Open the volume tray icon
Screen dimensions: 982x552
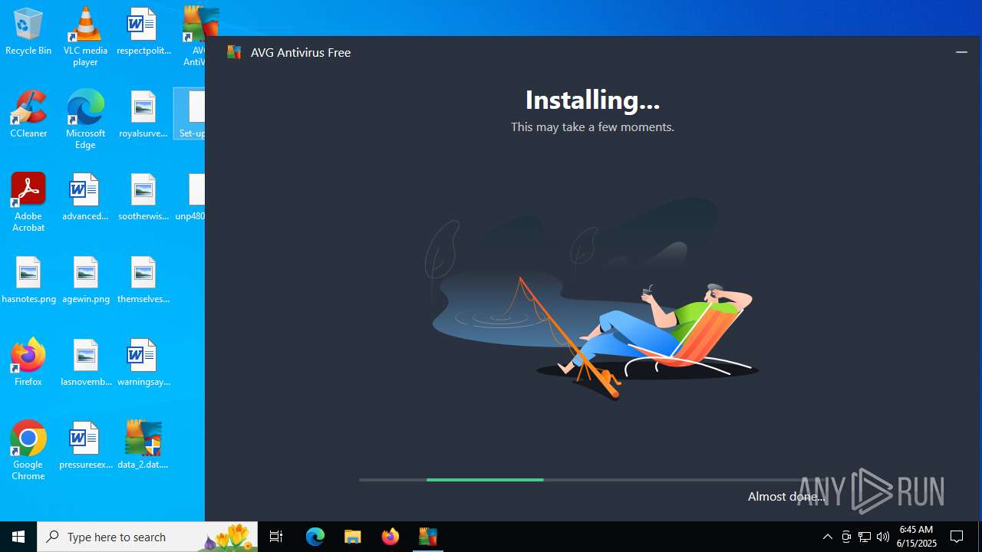coord(882,537)
